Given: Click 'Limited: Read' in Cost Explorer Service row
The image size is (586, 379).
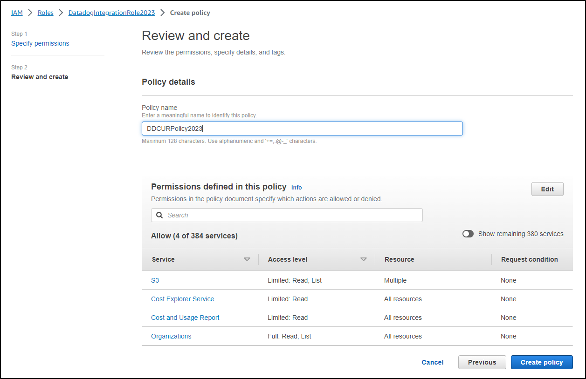Looking at the screenshot, I should (x=288, y=299).
